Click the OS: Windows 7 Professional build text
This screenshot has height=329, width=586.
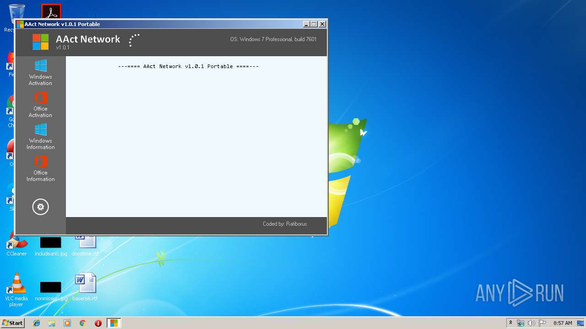click(x=273, y=39)
